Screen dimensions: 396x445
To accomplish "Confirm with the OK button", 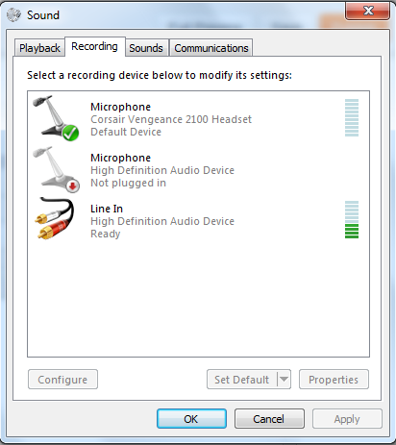I will (x=191, y=419).
